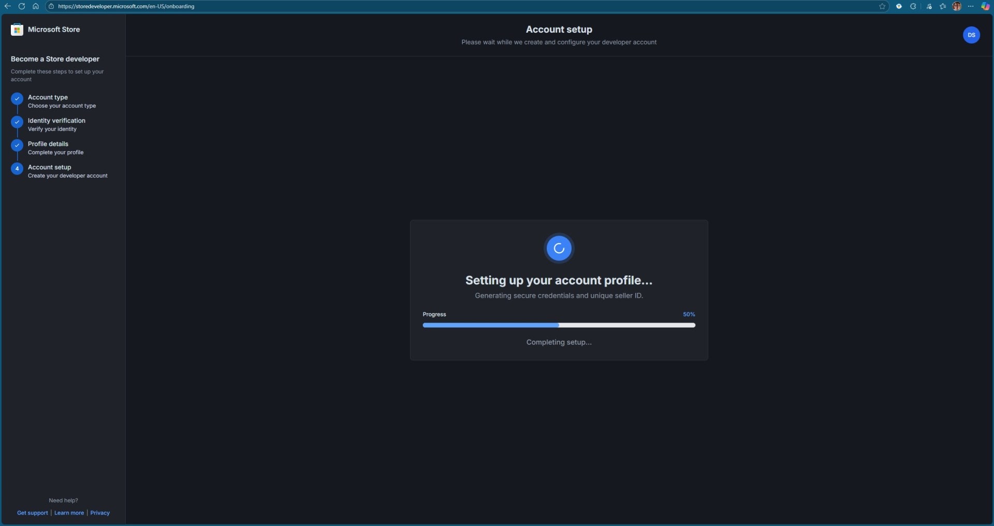The image size is (994, 526).
Task: Open the DS account avatar menu
Action: 971,35
